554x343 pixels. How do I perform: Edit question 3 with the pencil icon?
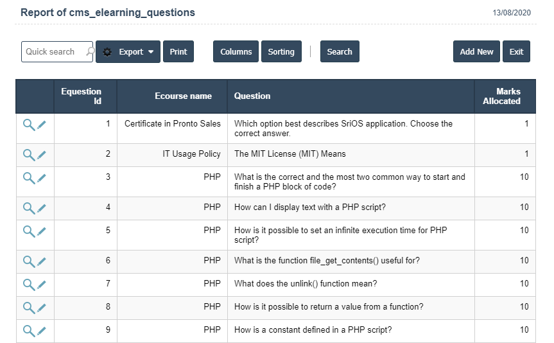[x=42, y=178]
